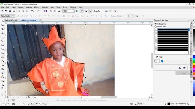Click the Undo arrow icon
The height and width of the screenshot is (109, 195).
tap(32, 11)
